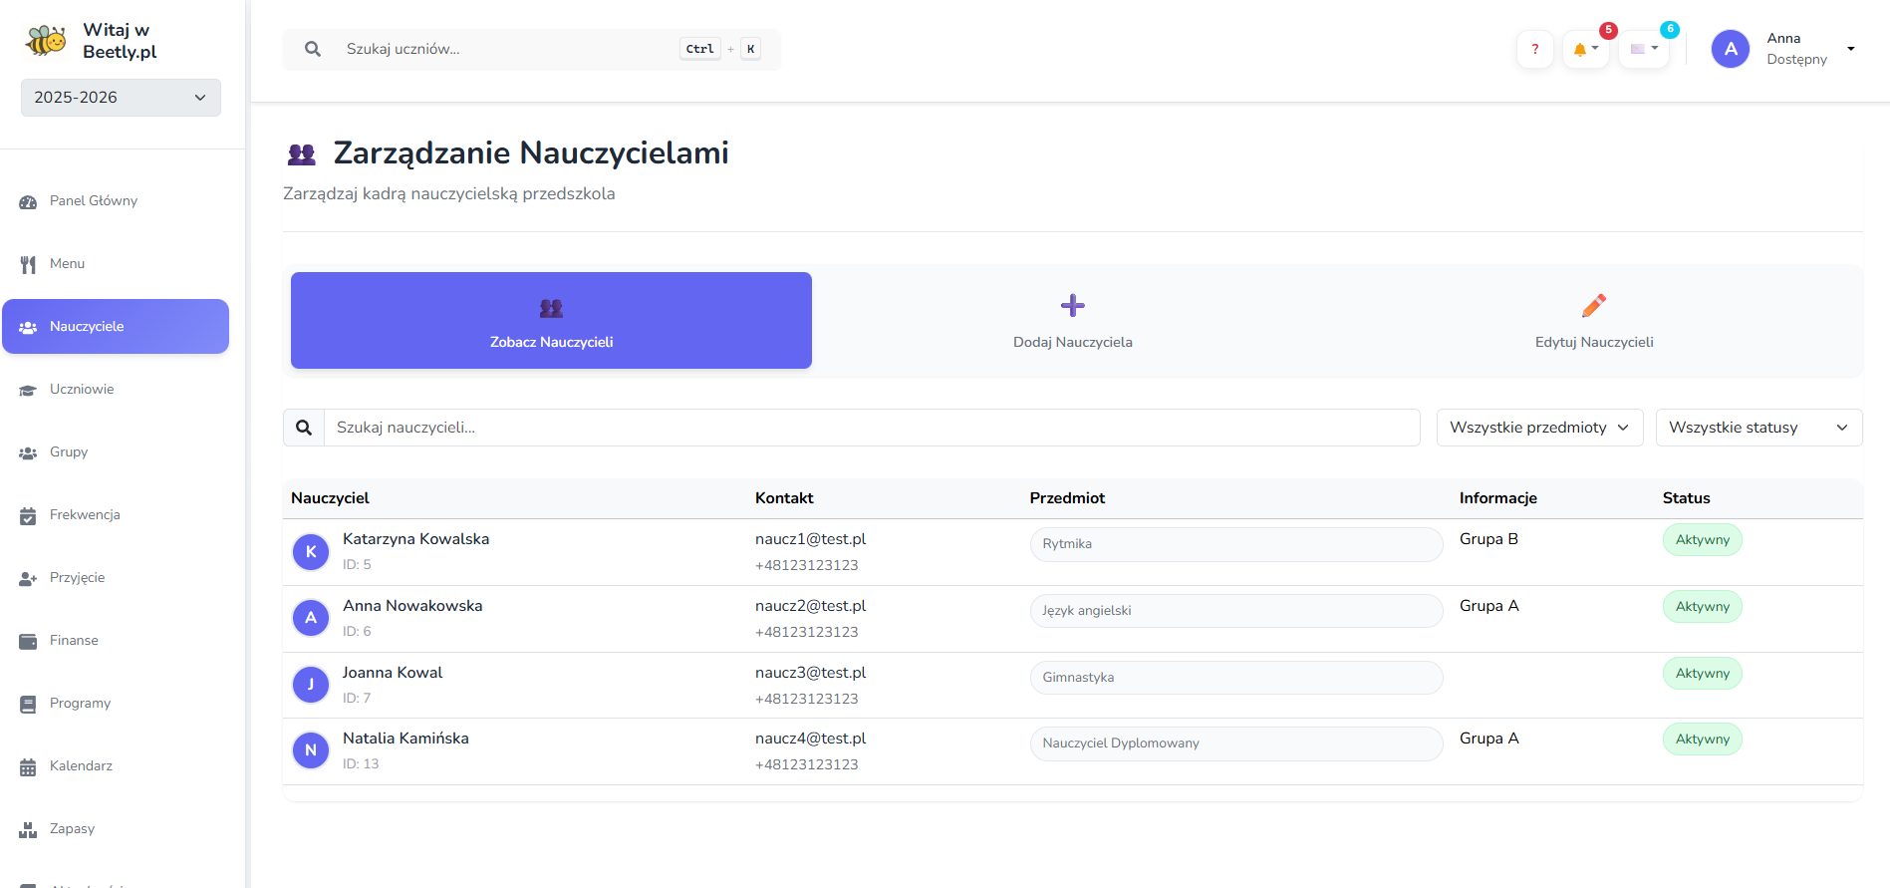Image resolution: width=1890 pixels, height=888 pixels.
Task: Open Finanse in the sidebar
Action: point(116,641)
